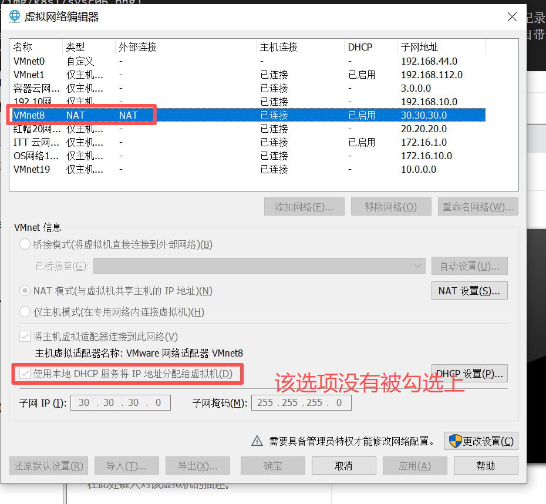Image resolution: width=546 pixels, height=504 pixels.
Task: Click the 名称 column header
Action: click(x=36, y=47)
